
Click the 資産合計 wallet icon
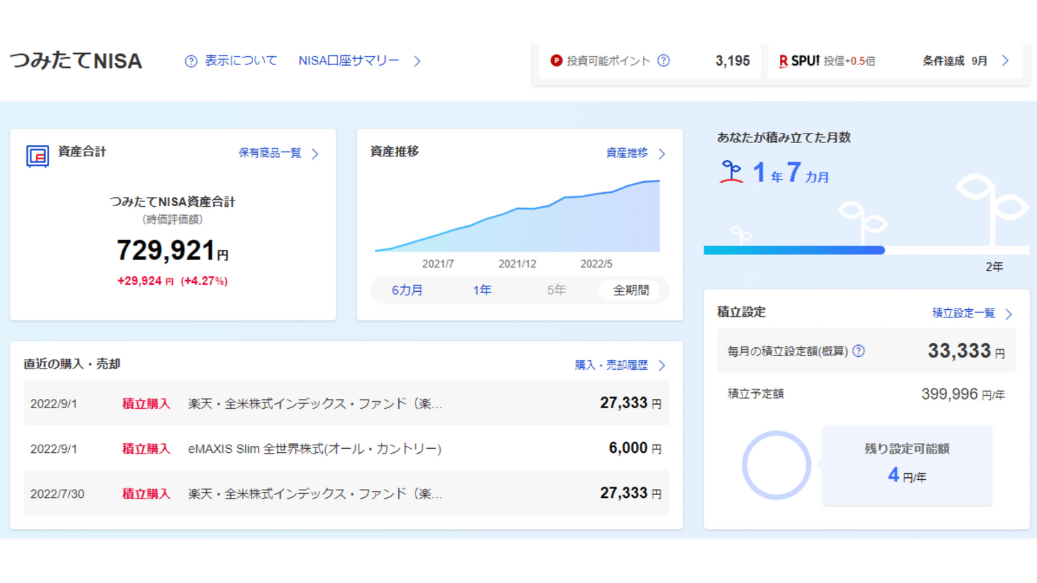(37, 156)
